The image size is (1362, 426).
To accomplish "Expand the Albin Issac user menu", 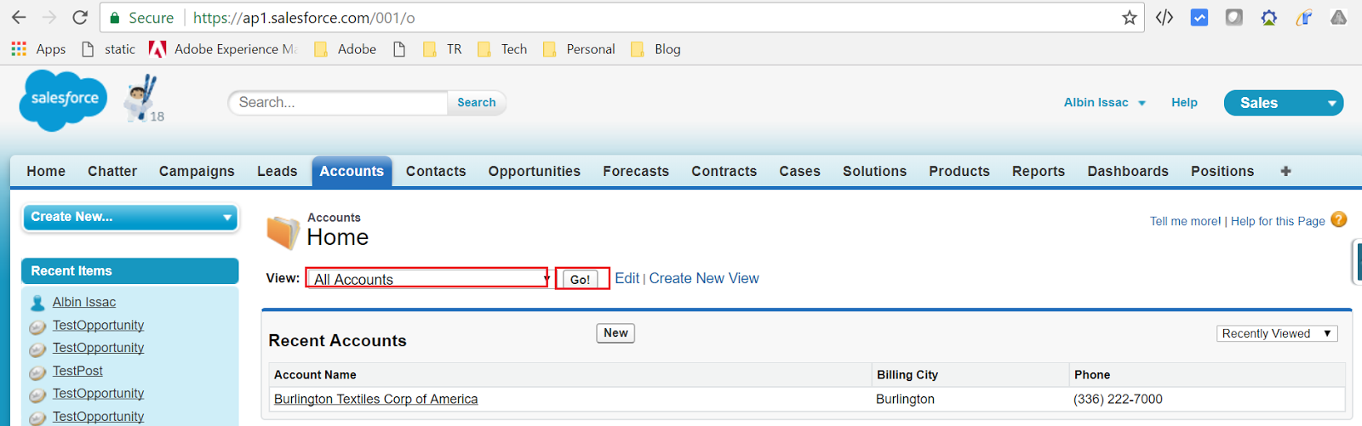I will [1105, 102].
